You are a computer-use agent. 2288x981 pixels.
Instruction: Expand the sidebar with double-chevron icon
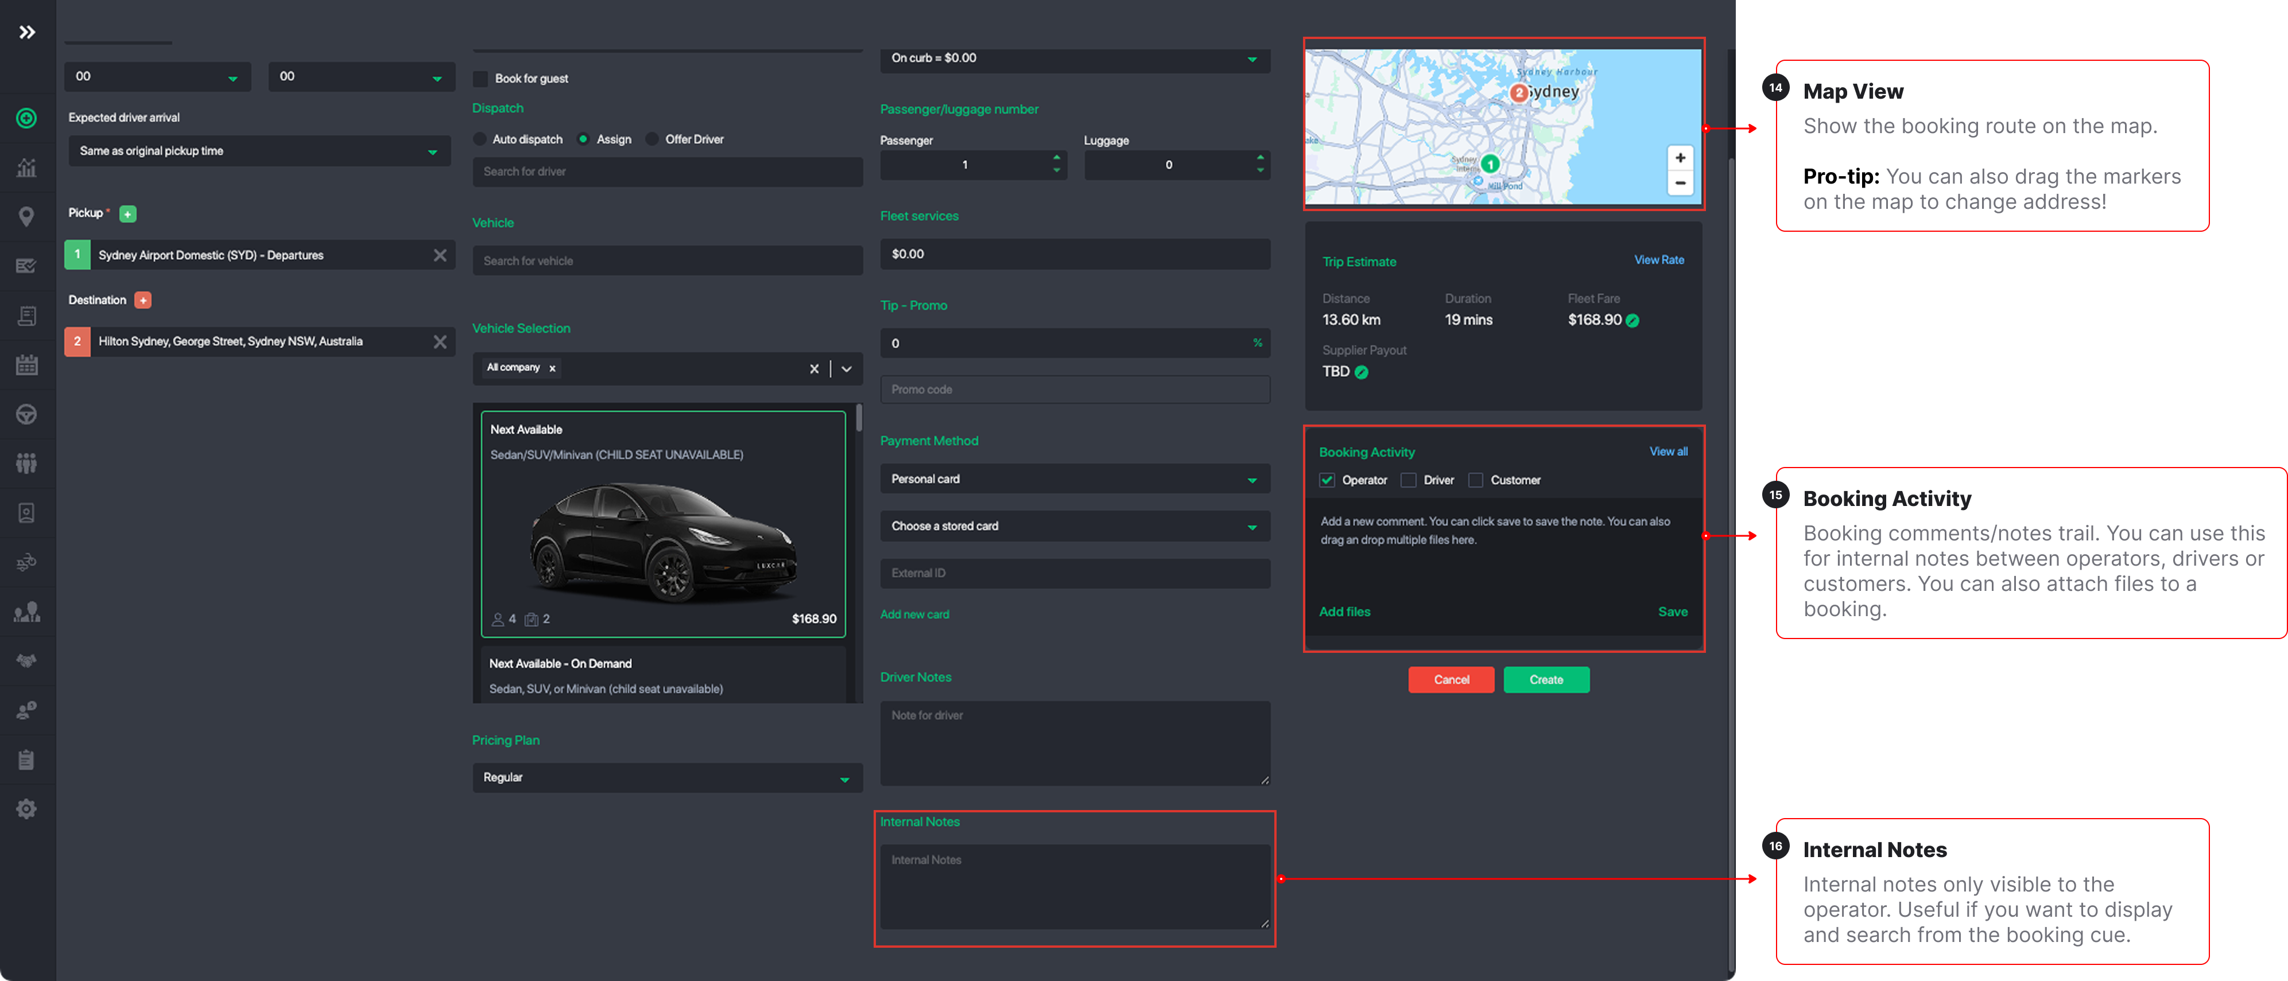[x=28, y=33]
